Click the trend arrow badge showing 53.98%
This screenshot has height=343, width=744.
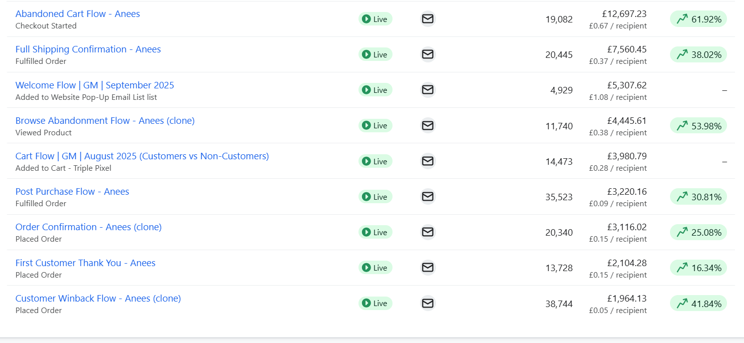click(698, 125)
